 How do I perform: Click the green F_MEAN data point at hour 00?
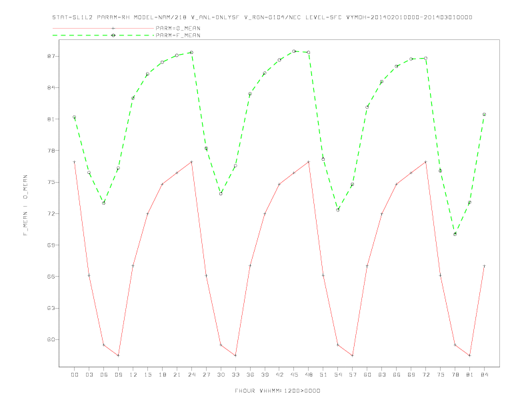pyautogui.click(x=75, y=117)
